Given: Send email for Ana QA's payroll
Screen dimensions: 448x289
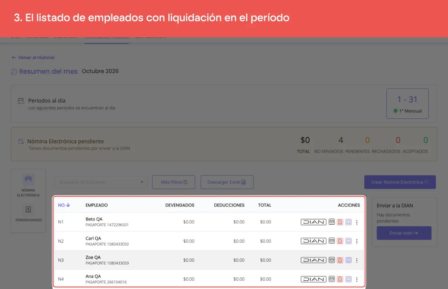Looking at the screenshot, I should [x=332, y=279].
